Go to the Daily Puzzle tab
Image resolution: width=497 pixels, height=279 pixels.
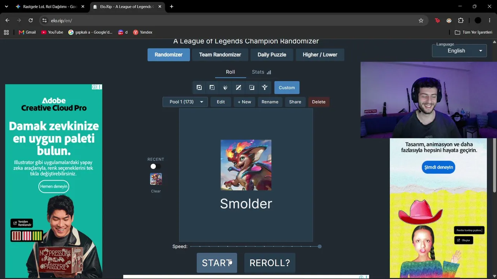pyautogui.click(x=272, y=55)
